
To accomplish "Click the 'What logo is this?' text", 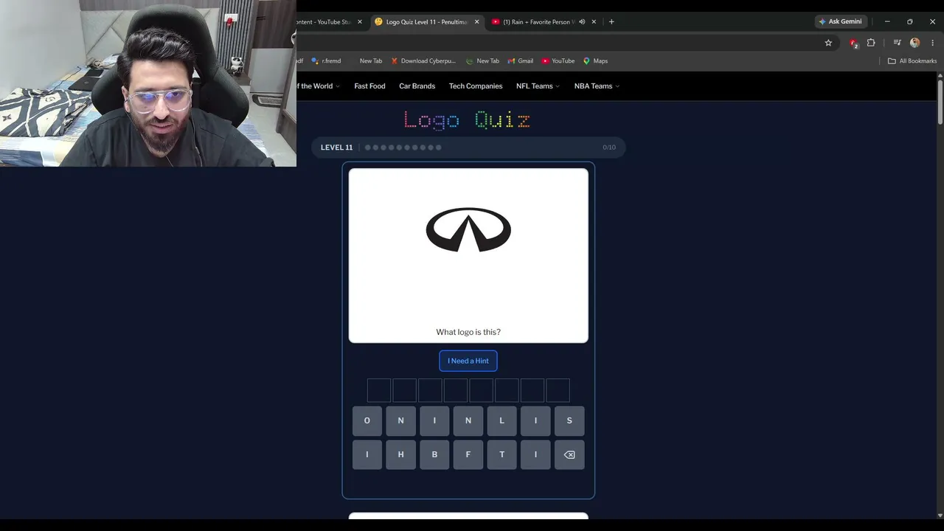I will click(x=468, y=333).
